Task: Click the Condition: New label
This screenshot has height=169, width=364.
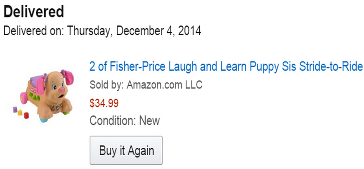Action: (125, 121)
